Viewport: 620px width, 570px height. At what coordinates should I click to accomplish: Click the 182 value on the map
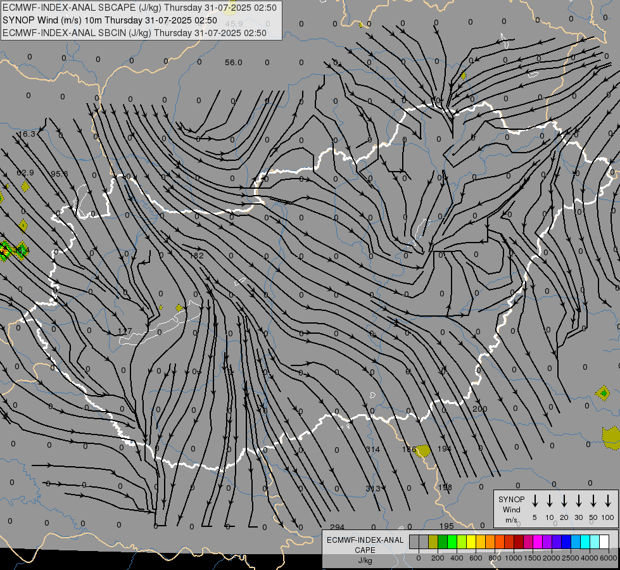(x=197, y=255)
